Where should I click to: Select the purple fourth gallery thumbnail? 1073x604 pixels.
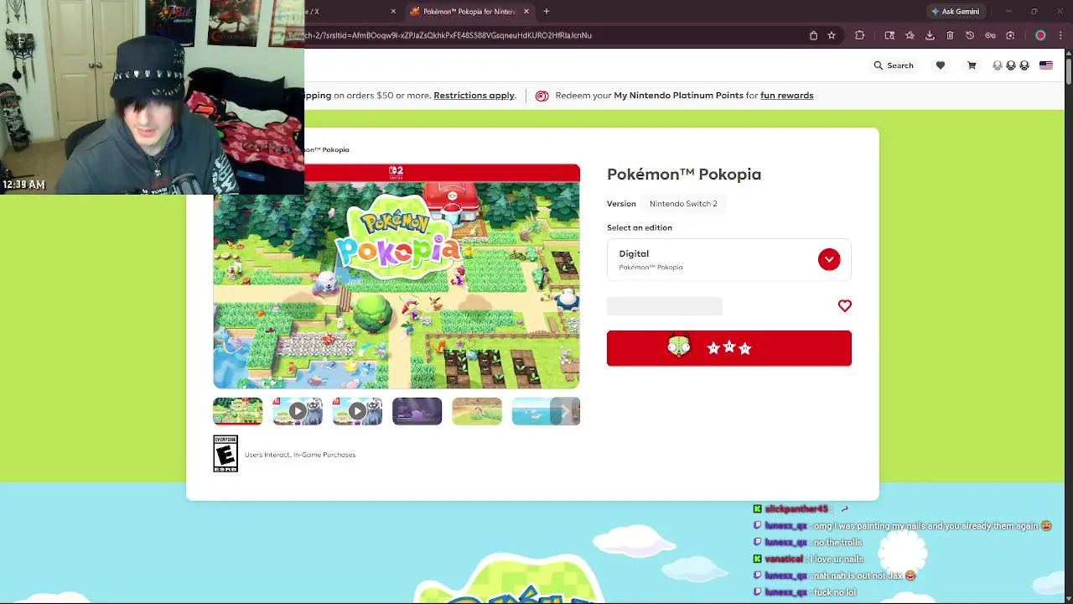click(x=417, y=412)
